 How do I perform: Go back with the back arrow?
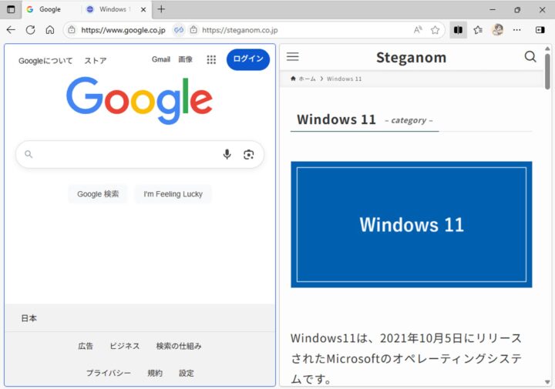click(x=11, y=30)
